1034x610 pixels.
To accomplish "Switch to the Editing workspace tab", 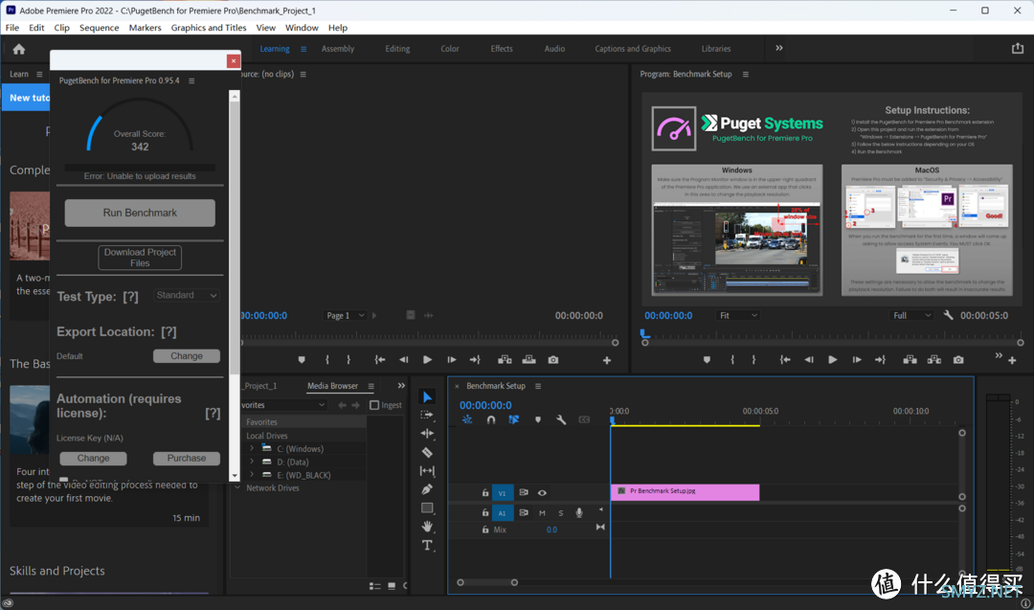I will point(397,49).
